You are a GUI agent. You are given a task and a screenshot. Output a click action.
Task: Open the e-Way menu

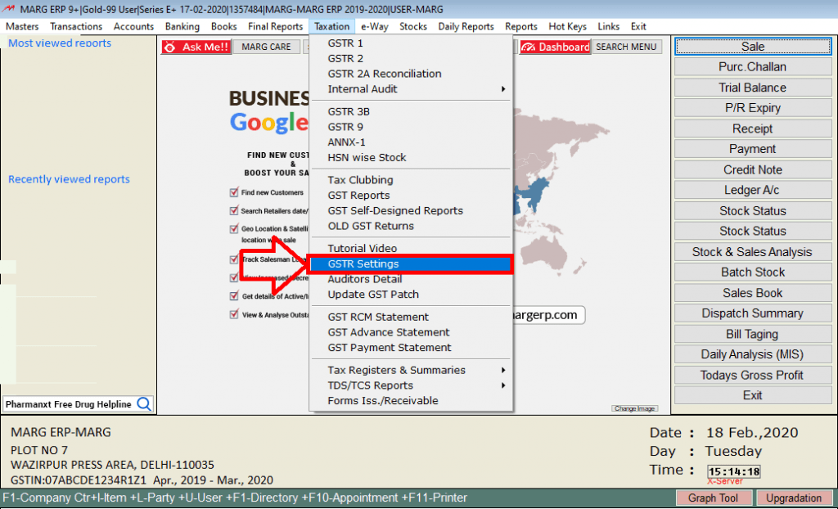(x=375, y=26)
